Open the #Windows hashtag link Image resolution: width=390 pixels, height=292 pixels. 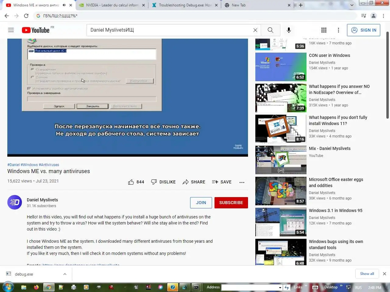click(29, 165)
